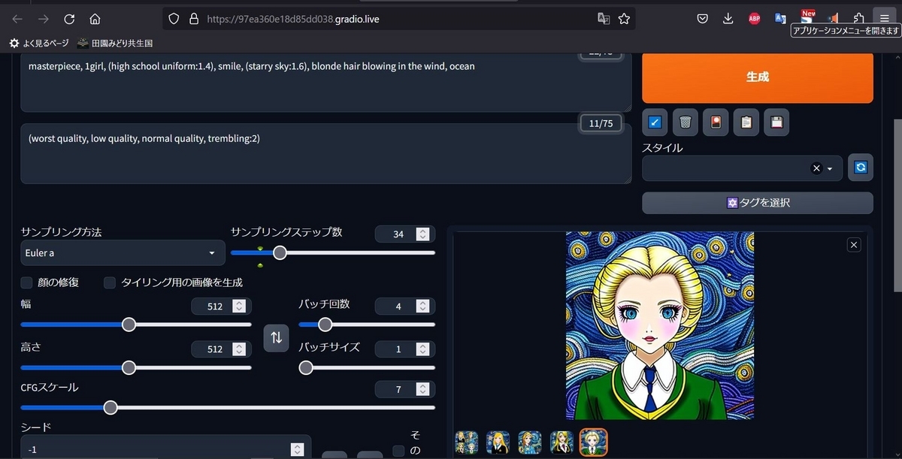The width and height of the screenshot is (902, 459).
Task: Enable the 顔の修復 checkbox
Action: 27,283
